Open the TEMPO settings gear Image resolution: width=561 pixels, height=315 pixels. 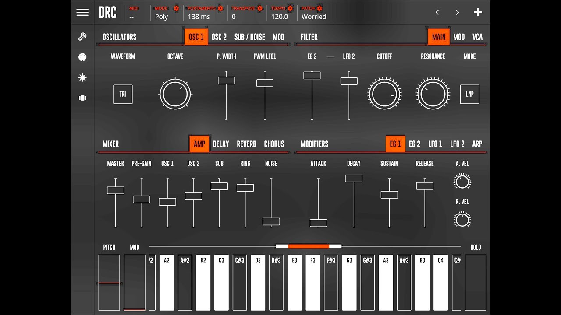tap(290, 8)
